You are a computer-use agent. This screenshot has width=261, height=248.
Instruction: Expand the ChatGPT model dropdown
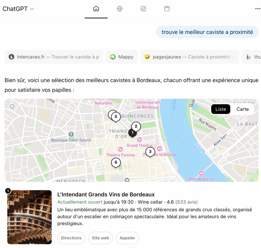coord(18,9)
